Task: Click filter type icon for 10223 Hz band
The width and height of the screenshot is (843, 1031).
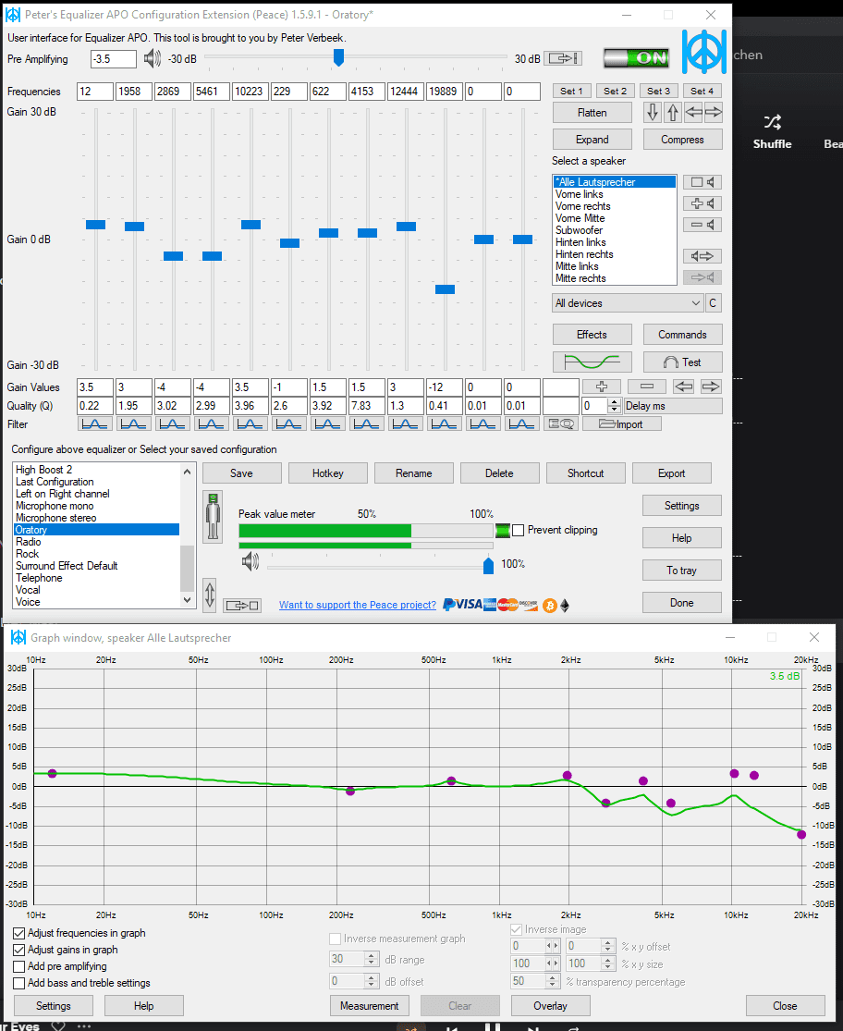Action: tap(250, 424)
